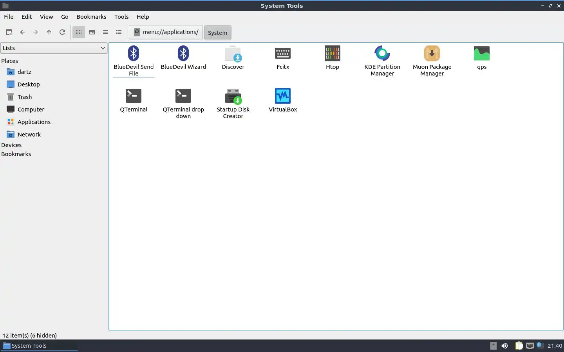Open the View menu

point(46,16)
